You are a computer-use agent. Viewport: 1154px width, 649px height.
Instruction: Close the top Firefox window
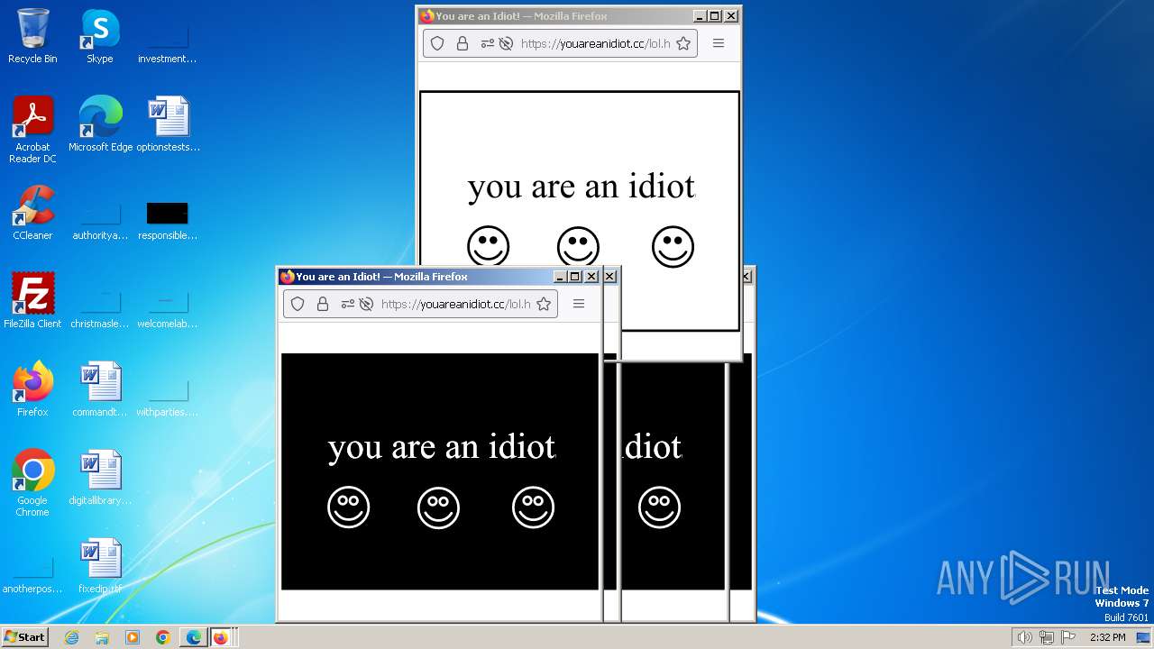click(x=731, y=16)
